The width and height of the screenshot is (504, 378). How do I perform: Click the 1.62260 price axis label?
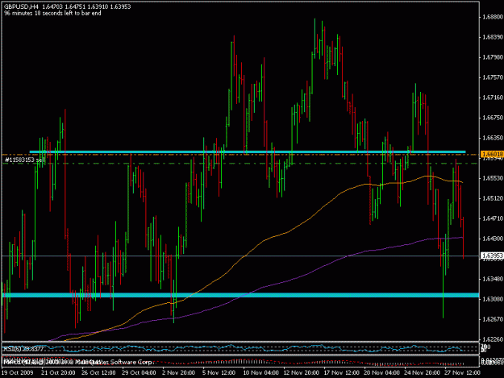pyautogui.click(x=493, y=339)
